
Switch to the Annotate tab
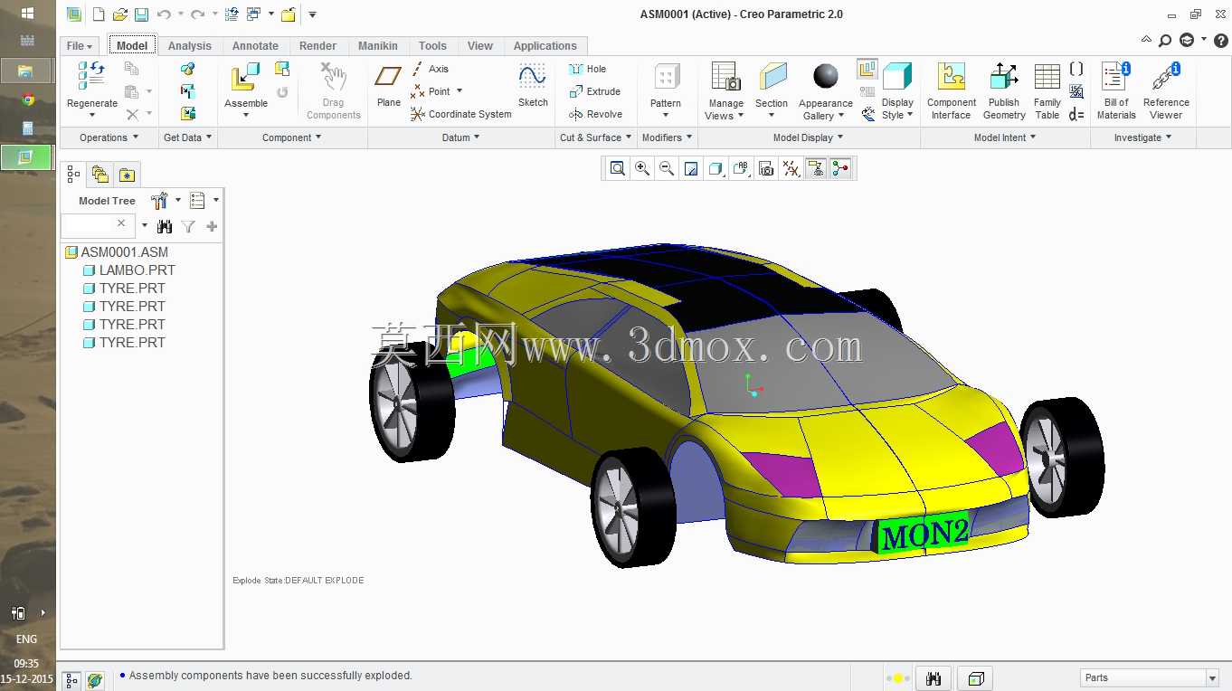coord(255,46)
